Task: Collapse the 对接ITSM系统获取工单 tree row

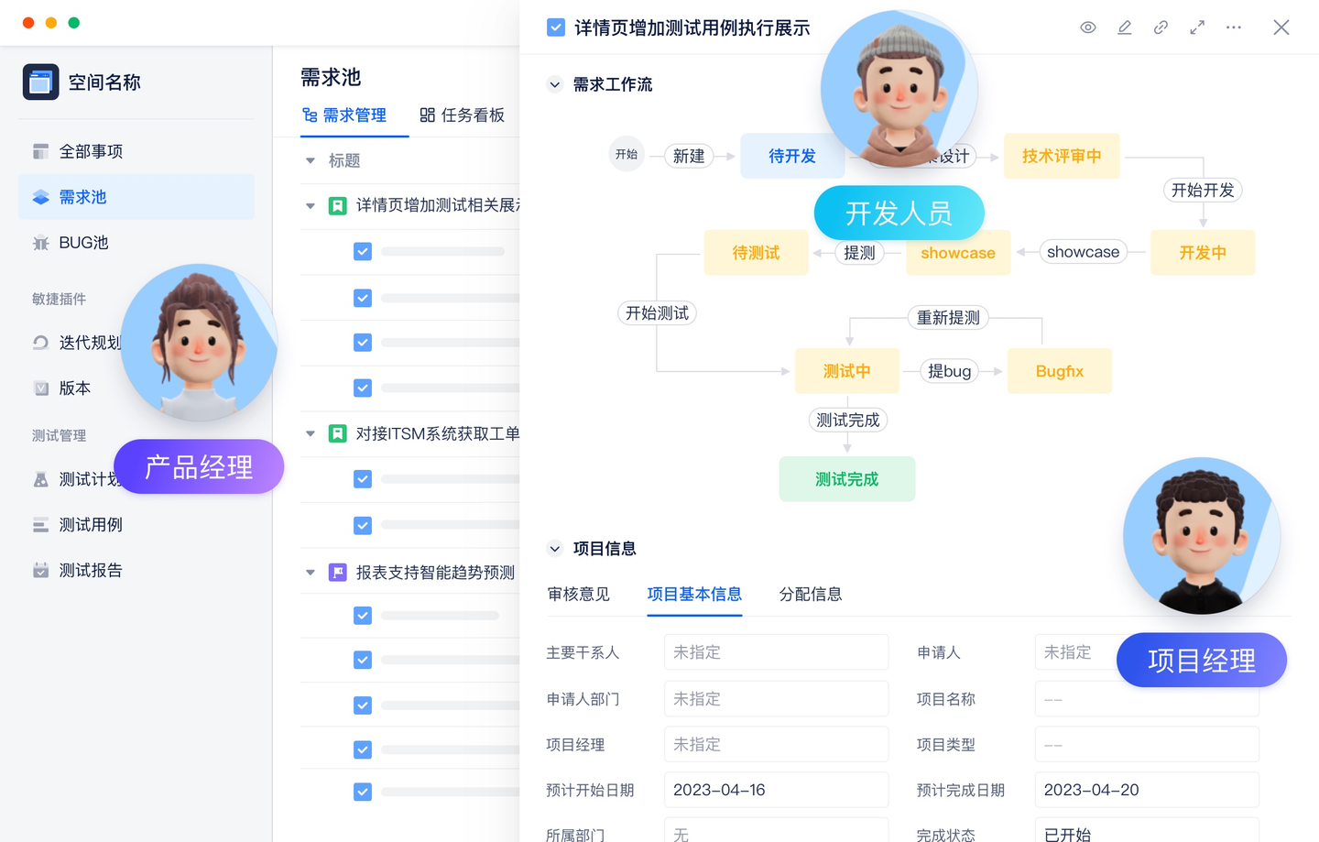Action: pos(311,433)
